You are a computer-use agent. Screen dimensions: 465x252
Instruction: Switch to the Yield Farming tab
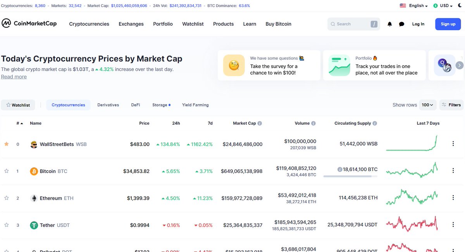pyautogui.click(x=195, y=105)
